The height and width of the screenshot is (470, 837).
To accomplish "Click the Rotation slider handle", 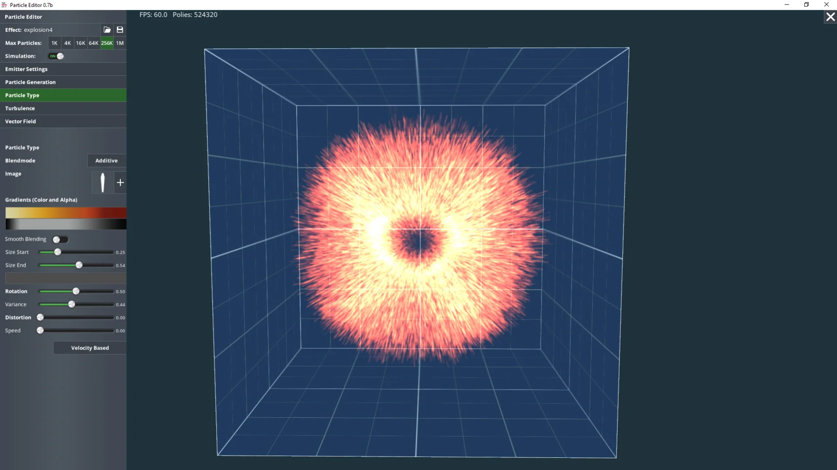I will [76, 291].
